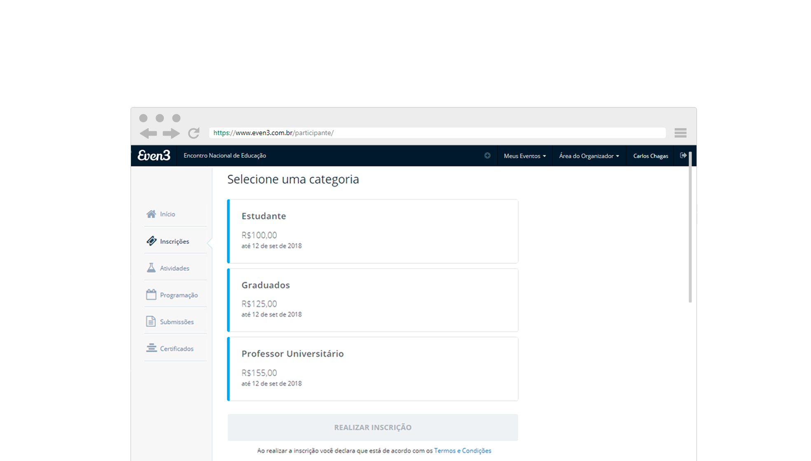Click the browser back arrow
811x461 pixels.
(x=148, y=133)
